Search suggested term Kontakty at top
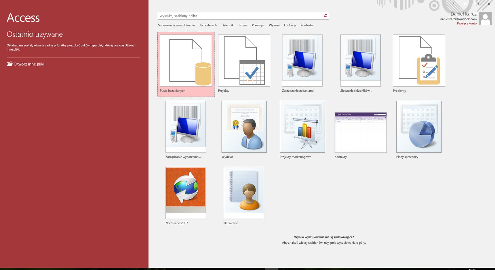 tap(307, 25)
